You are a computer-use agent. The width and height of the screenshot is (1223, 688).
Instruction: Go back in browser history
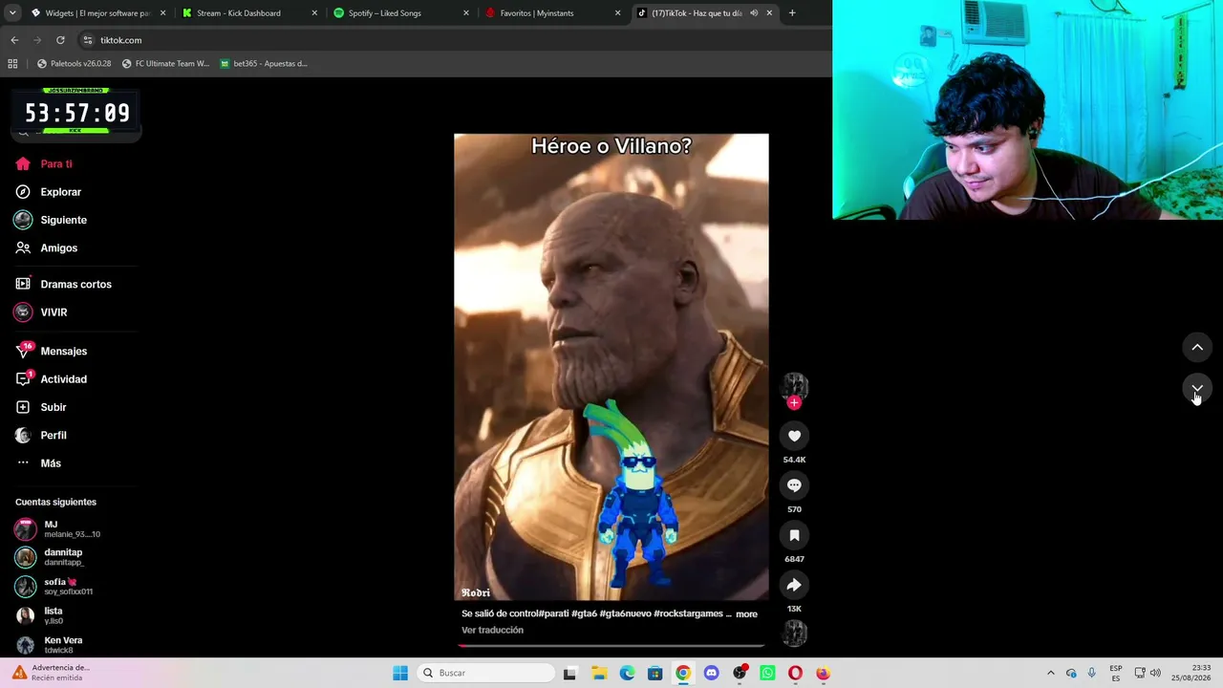coord(14,40)
